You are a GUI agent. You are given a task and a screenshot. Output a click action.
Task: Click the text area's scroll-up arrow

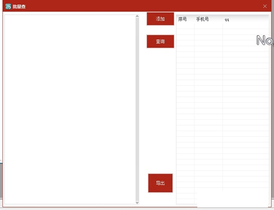tap(137, 16)
